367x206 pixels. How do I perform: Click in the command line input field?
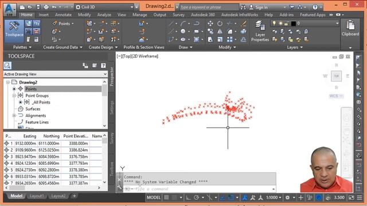point(199,189)
